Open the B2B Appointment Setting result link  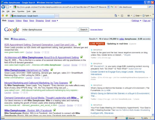click(x=41, y=45)
